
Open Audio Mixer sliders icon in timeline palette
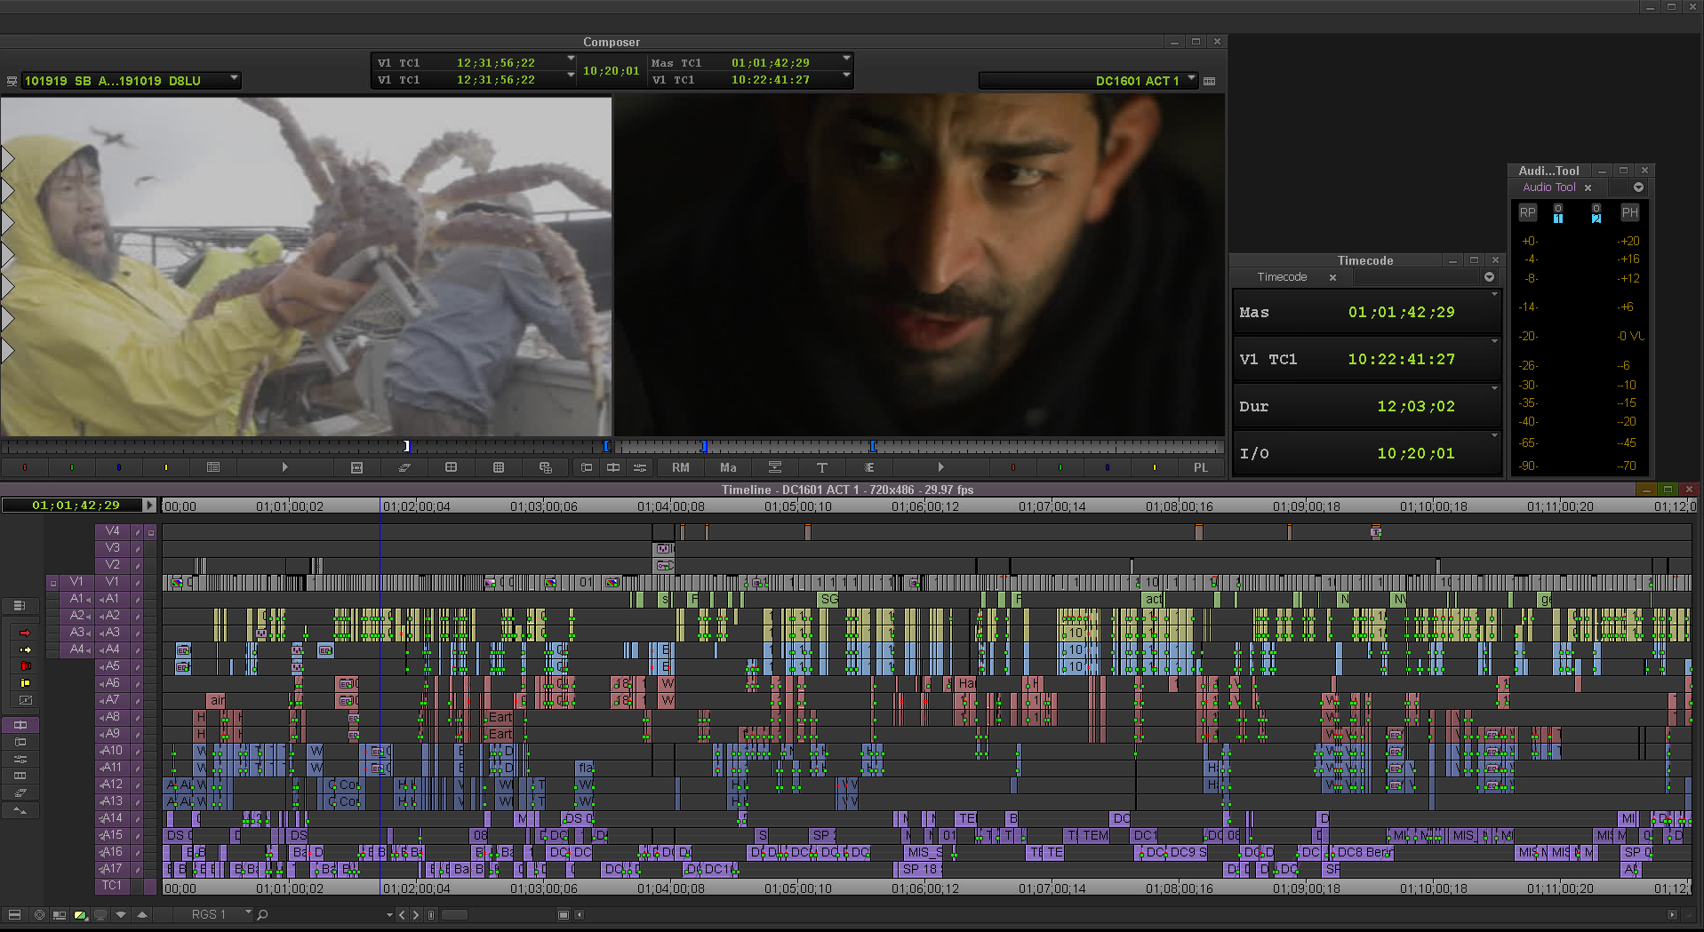click(20, 759)
